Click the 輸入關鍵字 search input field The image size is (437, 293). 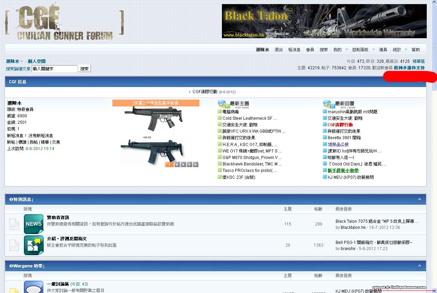tap(55, 69)
